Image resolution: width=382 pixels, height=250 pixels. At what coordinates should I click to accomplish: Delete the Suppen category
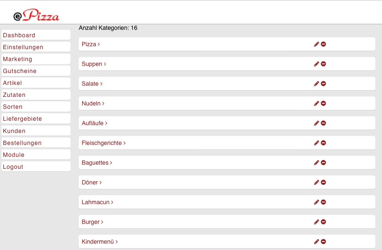click(x=323, y=64)
